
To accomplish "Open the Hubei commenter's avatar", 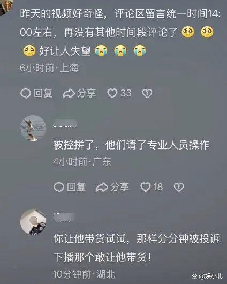I will pos(33,222).
